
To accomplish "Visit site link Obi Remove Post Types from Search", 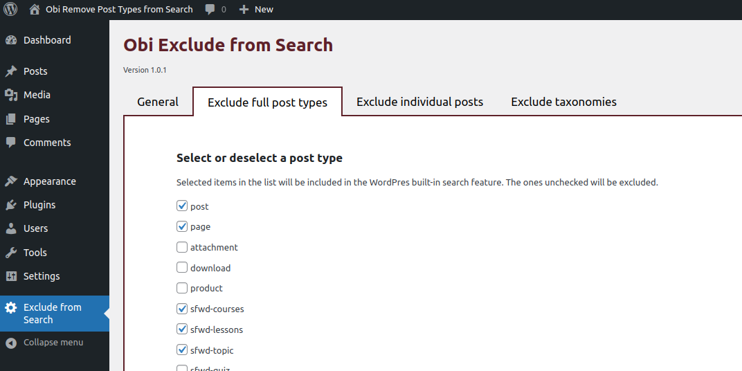I will click(119, 9).
